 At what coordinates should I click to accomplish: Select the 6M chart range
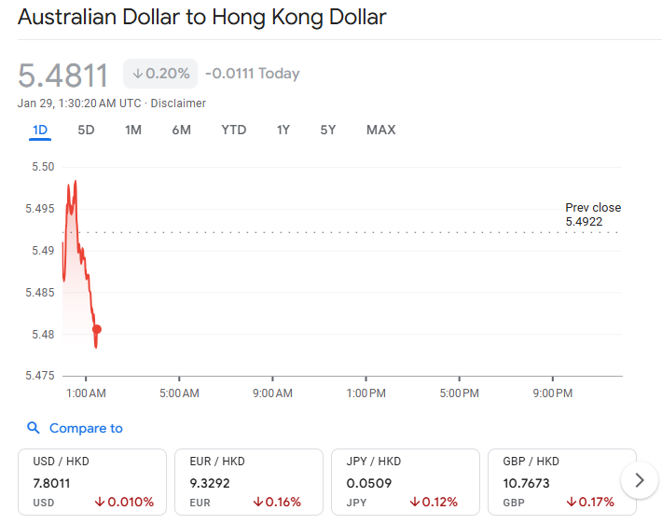[181, 130]
